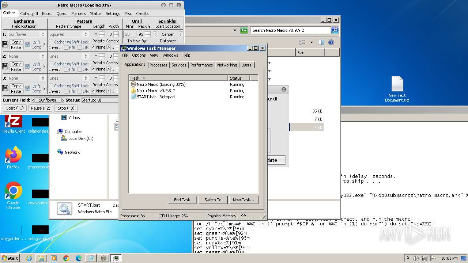Click Stop (F3) button
The image size is (468, 263).
[66, 108]
